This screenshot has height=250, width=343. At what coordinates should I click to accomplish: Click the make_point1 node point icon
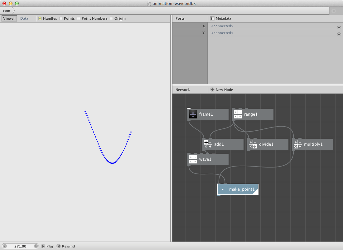point(223,189)
